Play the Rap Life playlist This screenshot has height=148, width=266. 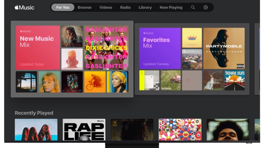pos(84,130)
